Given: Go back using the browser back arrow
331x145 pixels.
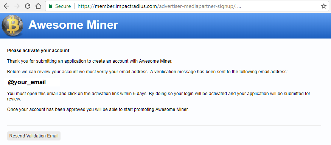Looking at the screenshot, I should (x=6, y=6).
